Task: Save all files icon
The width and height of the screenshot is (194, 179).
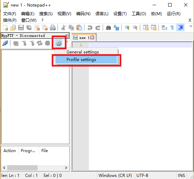Action: 29,28
